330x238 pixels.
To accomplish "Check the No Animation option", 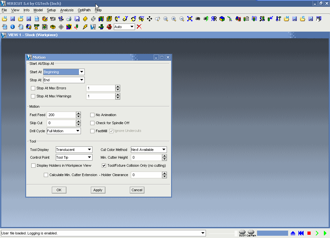I will (x=92, y=115).
